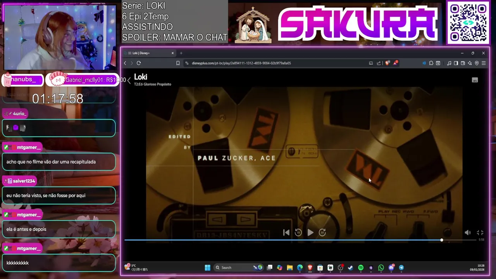Open Brave VPN shield icon
The height and width of the screenshot is (279, 496).
click(477, 63)
